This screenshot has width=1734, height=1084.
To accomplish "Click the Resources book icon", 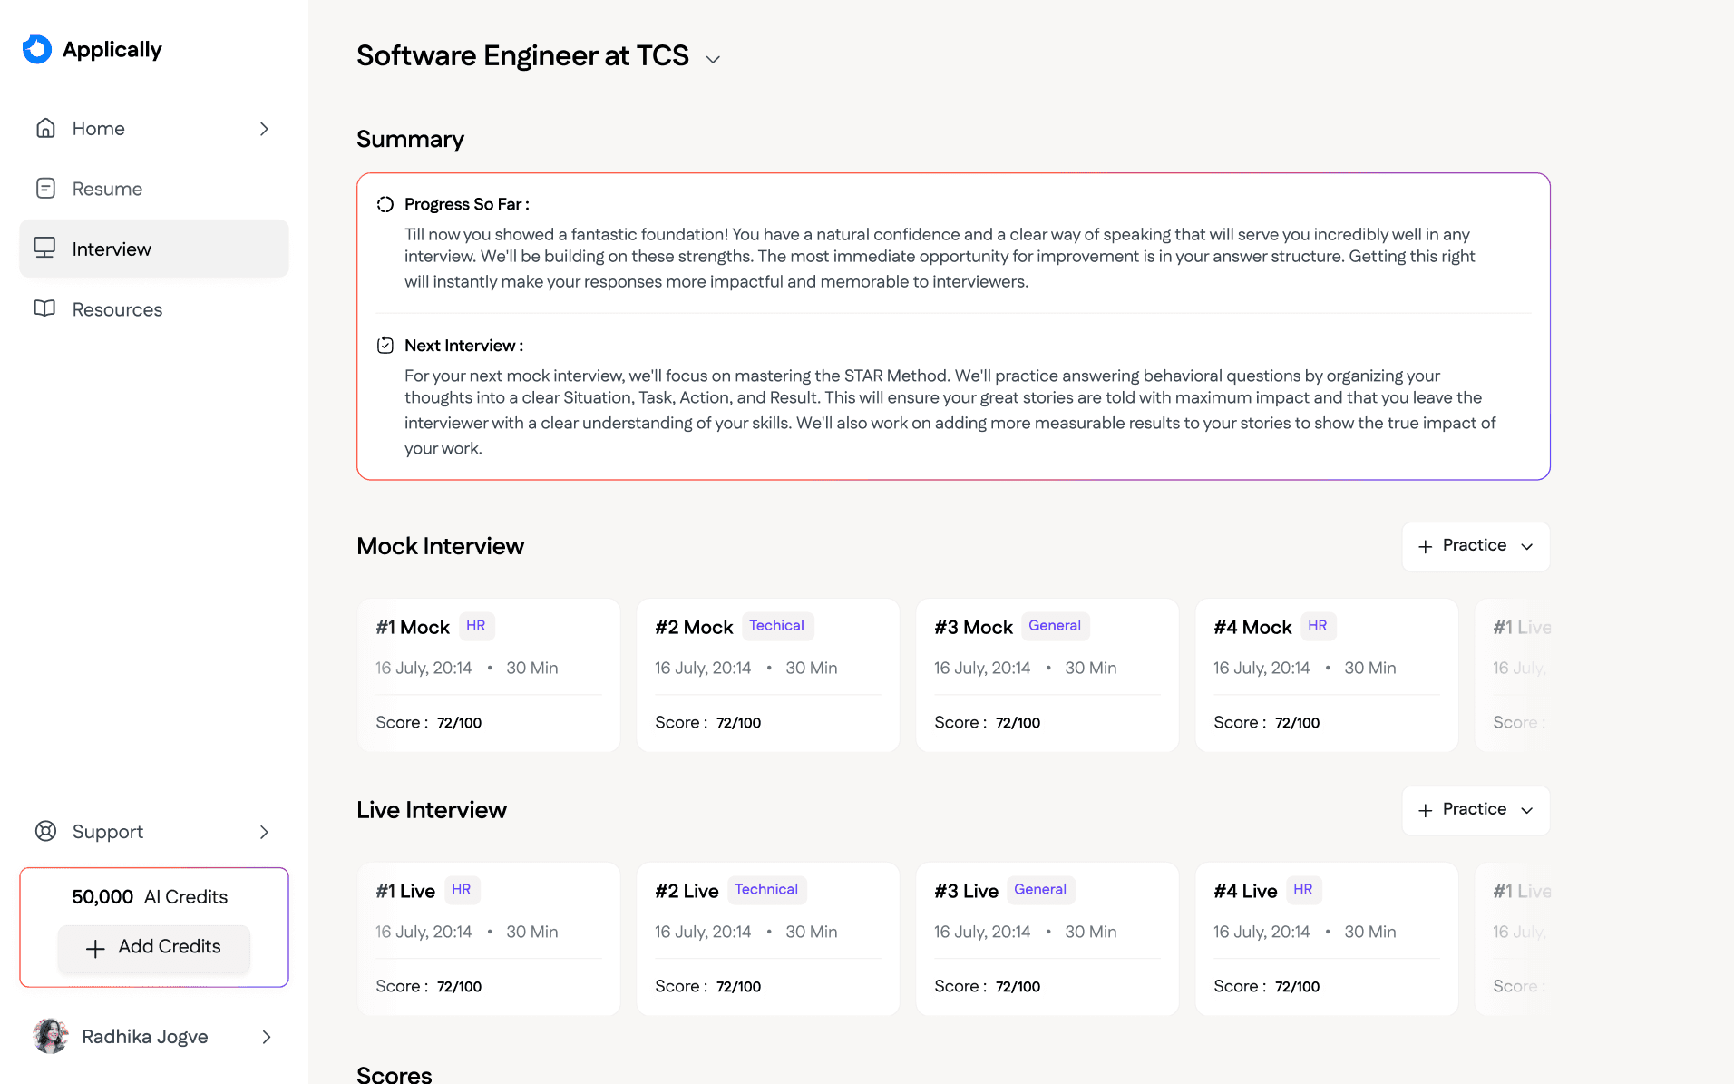I will [44, 308].
